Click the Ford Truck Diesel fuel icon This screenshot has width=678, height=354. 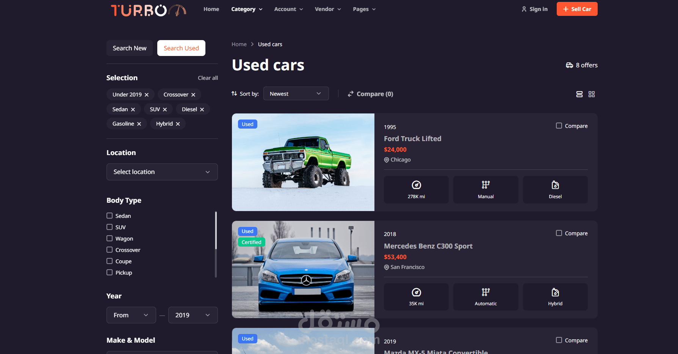tap(555, 185)
